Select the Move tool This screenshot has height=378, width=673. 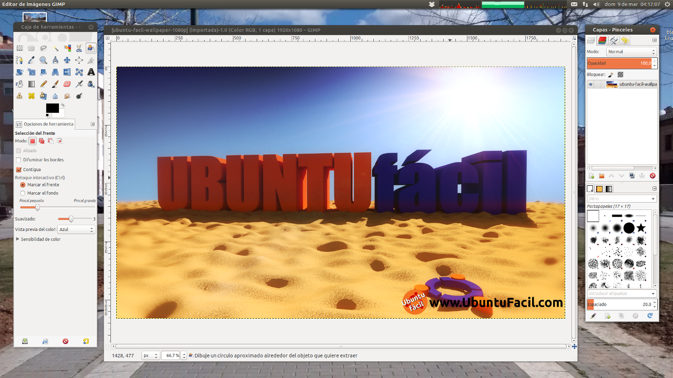(x=67, y=60)
